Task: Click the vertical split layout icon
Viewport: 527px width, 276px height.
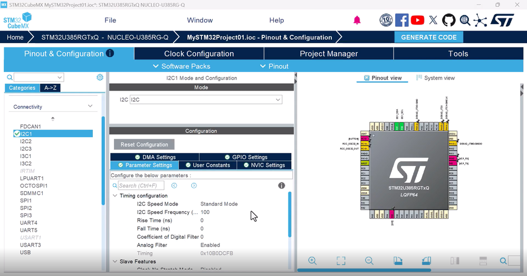Action: pos(455,261)
